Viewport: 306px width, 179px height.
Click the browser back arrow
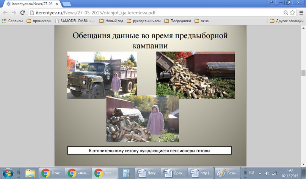(x=5, y=12)
